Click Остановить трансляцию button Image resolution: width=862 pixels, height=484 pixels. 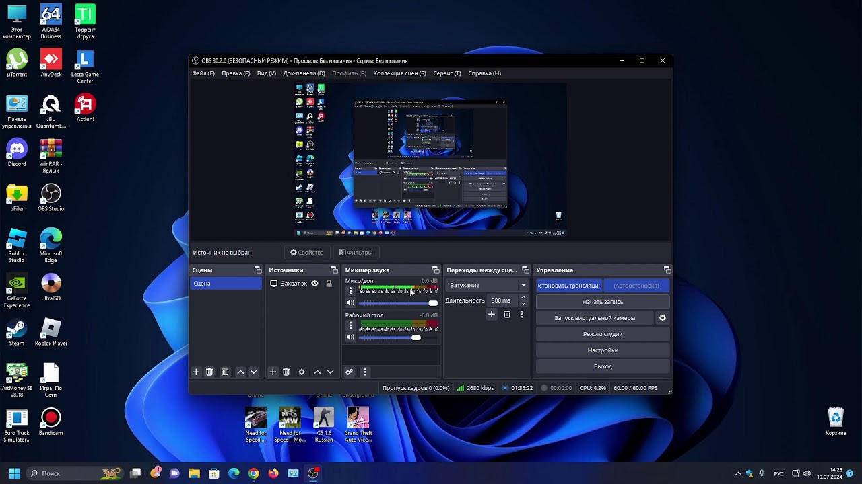click(569, 286)
